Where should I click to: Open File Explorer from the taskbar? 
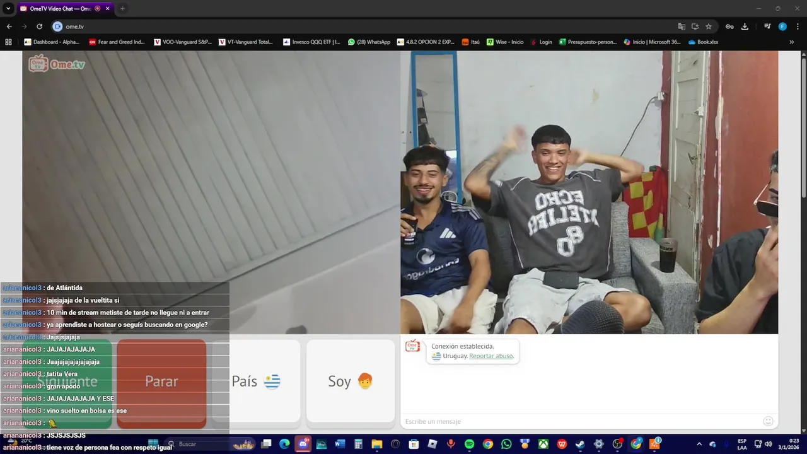tap(376, 444)
